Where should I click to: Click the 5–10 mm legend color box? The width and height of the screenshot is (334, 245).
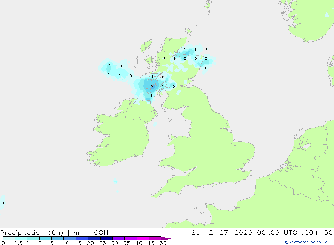click(57, 238)
